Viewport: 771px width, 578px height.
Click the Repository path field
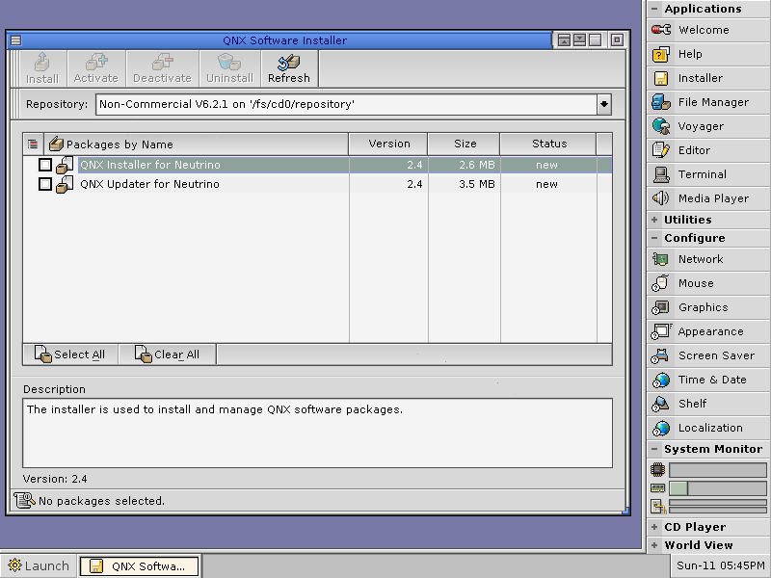tap(347, 104)
